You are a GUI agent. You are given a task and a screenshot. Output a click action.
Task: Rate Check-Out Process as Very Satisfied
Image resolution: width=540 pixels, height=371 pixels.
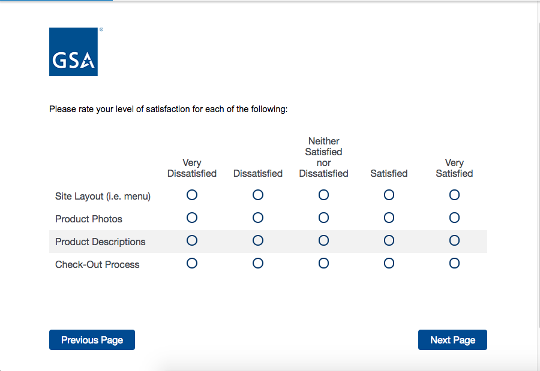[x=454, y=263]
